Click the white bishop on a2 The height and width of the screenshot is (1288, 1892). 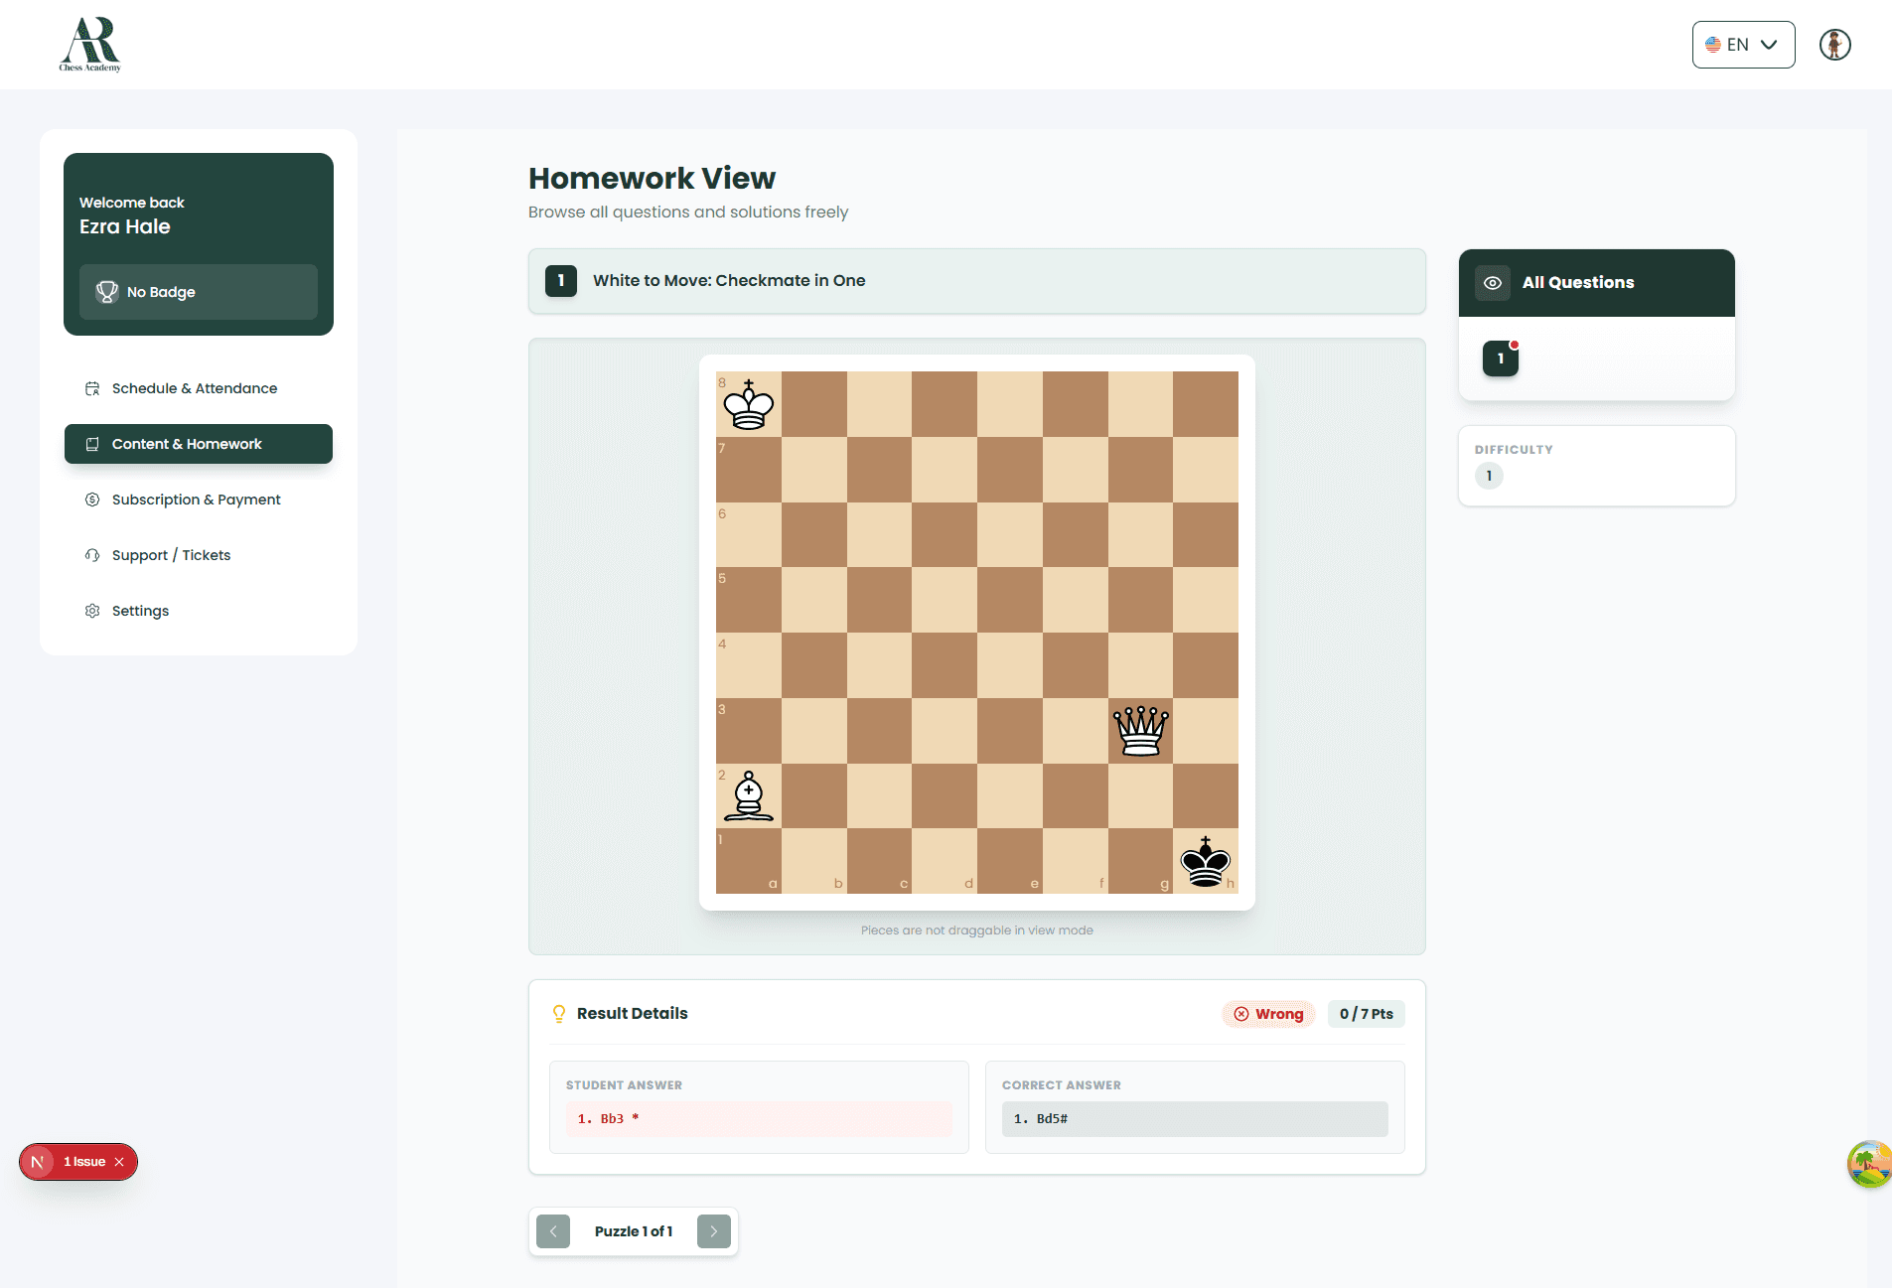click(749, 795)
